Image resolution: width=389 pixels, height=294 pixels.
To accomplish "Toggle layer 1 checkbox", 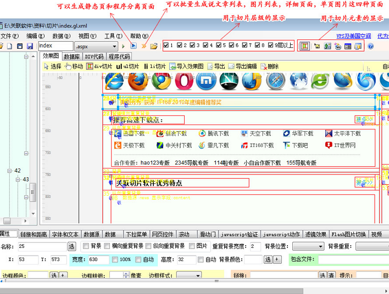I will coord(166,45).
